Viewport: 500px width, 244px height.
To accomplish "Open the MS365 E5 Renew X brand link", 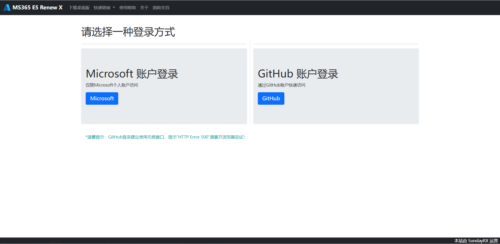I will 33,8.
